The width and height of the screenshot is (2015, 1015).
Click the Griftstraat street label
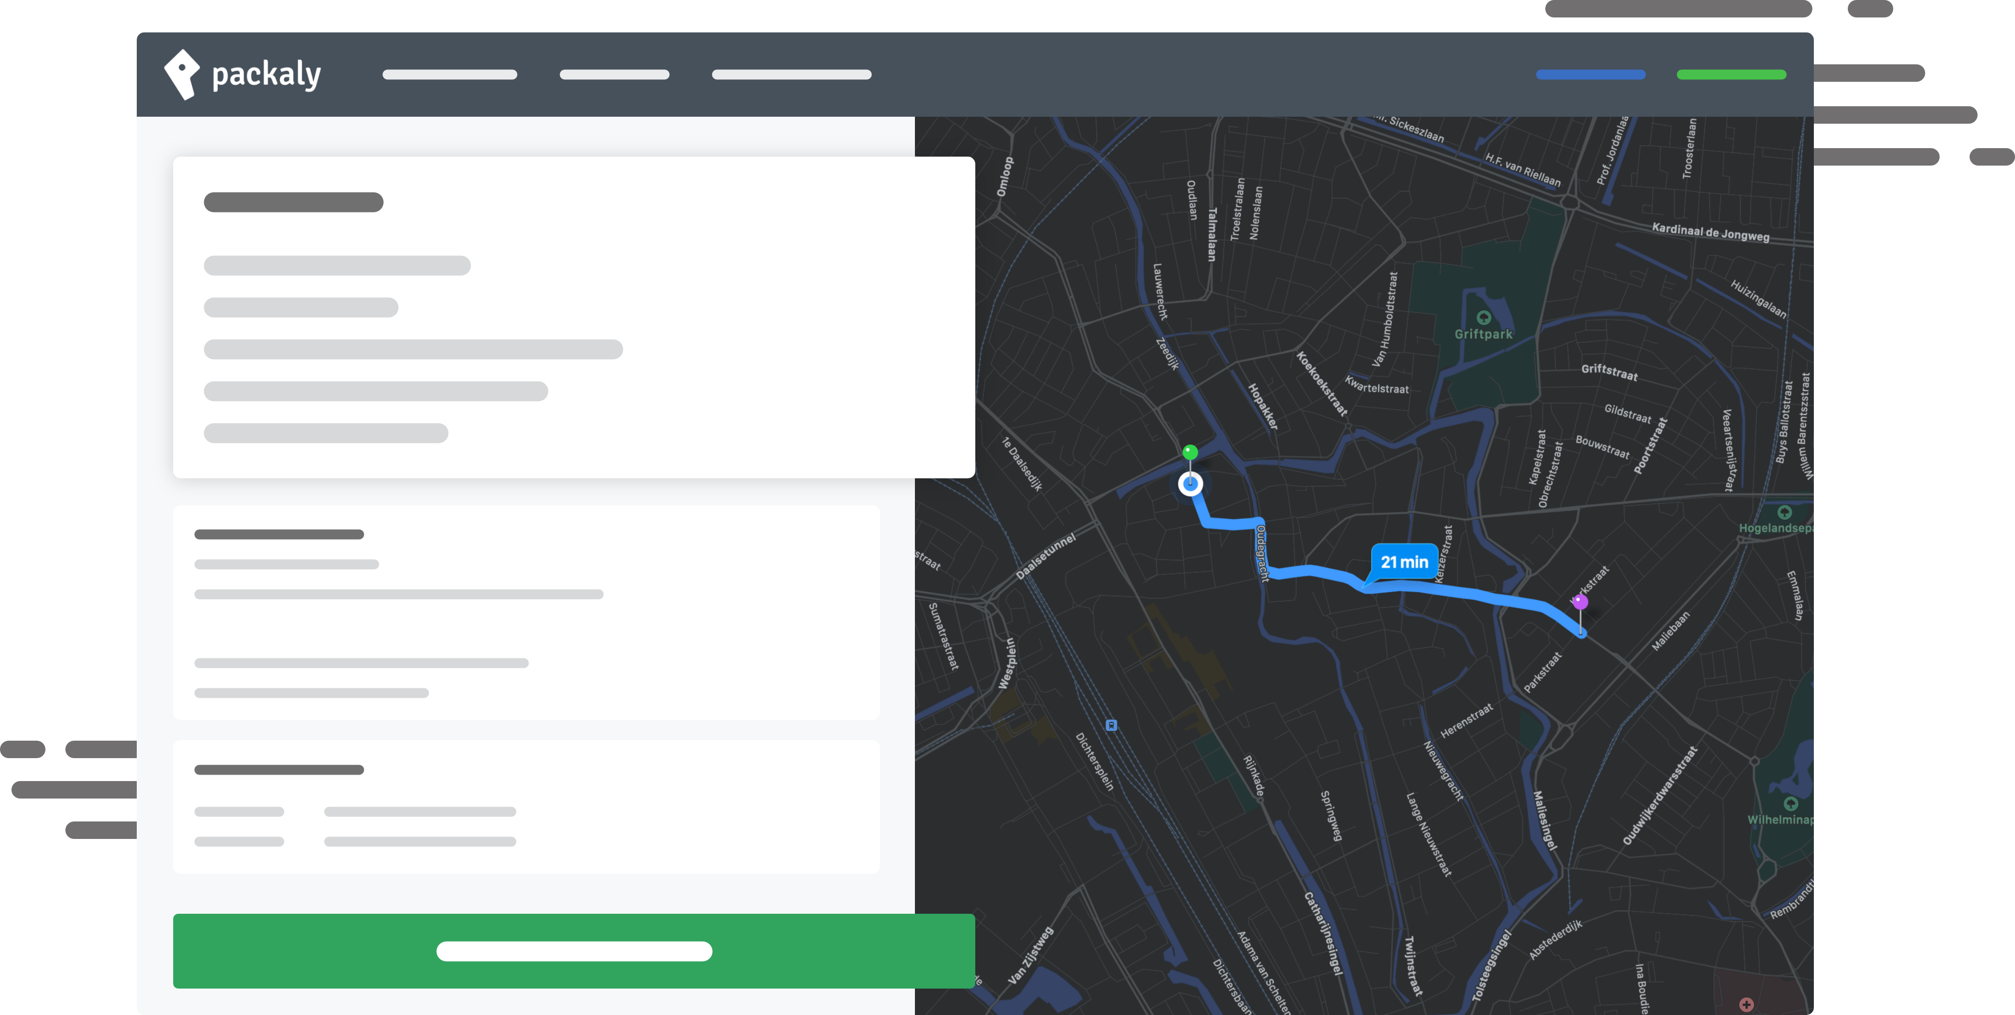[1609, 372]
